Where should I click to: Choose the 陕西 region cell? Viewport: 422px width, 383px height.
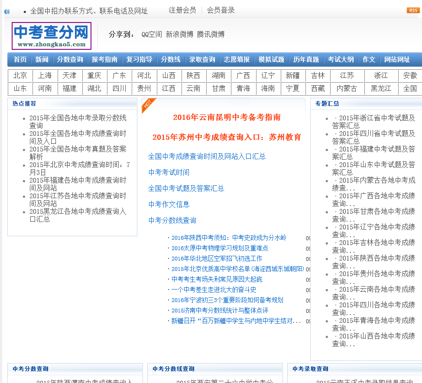pyautogui.click(x=194, y=76)
